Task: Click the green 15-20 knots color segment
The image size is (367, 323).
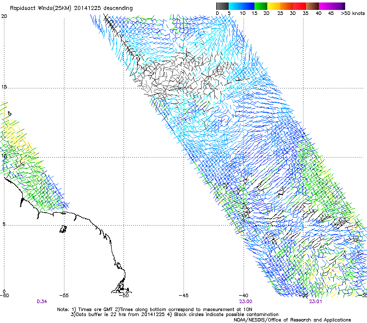Action: (261, 6)
